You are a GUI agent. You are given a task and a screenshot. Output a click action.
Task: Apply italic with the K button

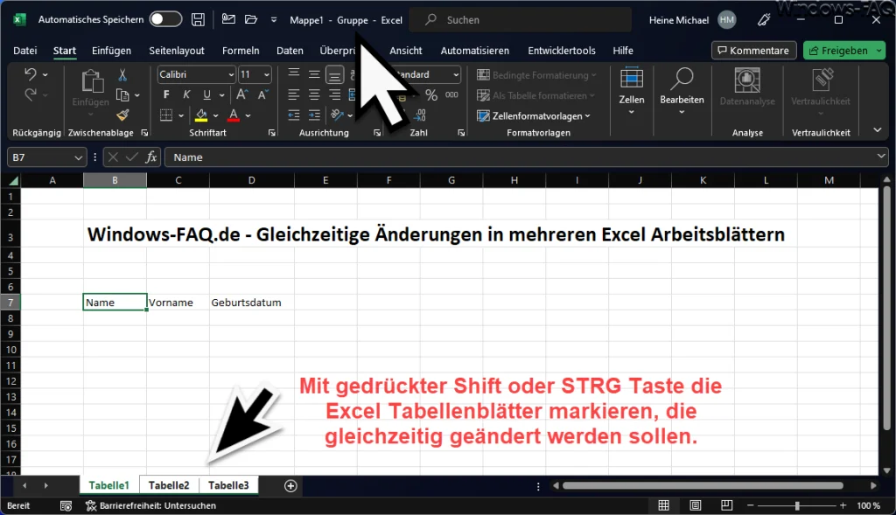[186, 94]
